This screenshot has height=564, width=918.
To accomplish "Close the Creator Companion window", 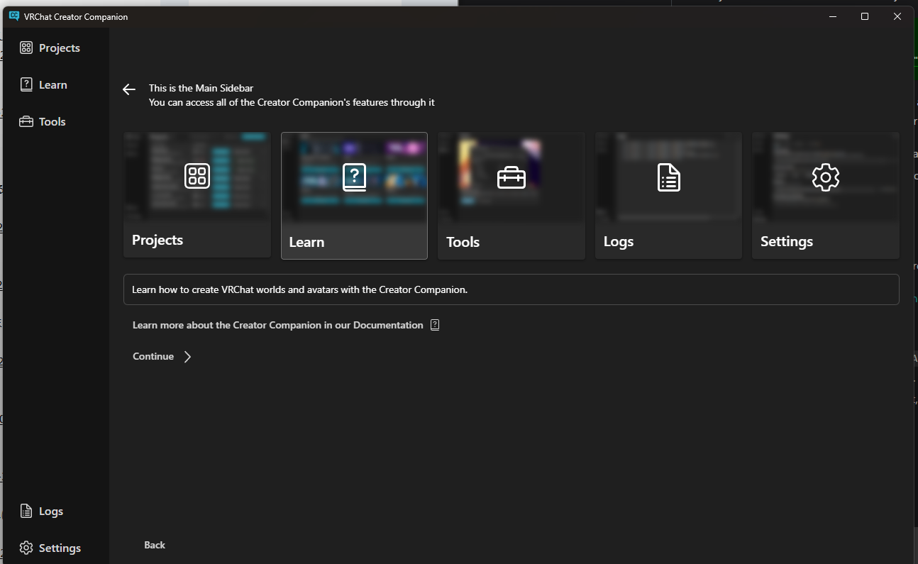I will (897, 16).
